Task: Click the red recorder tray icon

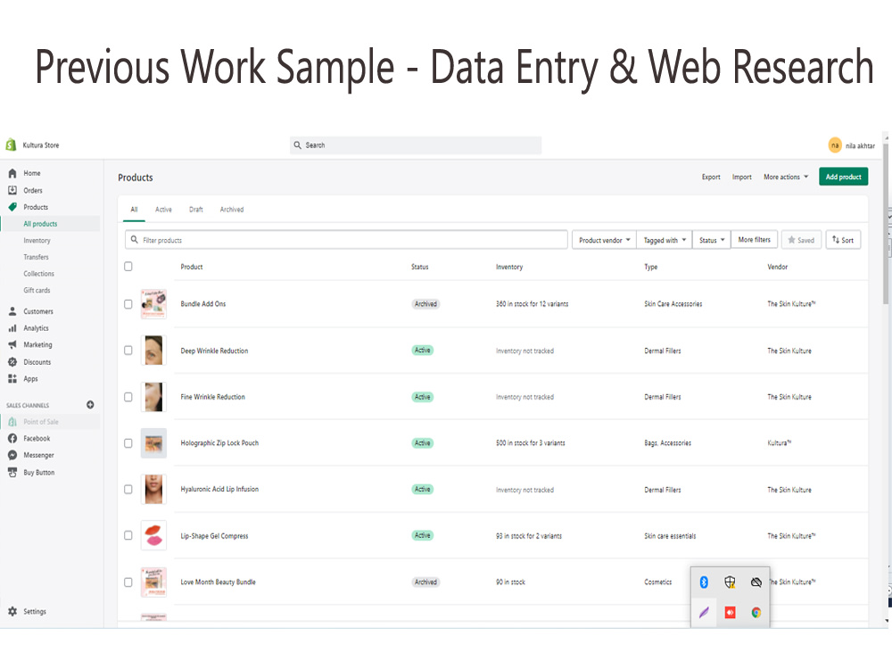Action: pos(730,613)
